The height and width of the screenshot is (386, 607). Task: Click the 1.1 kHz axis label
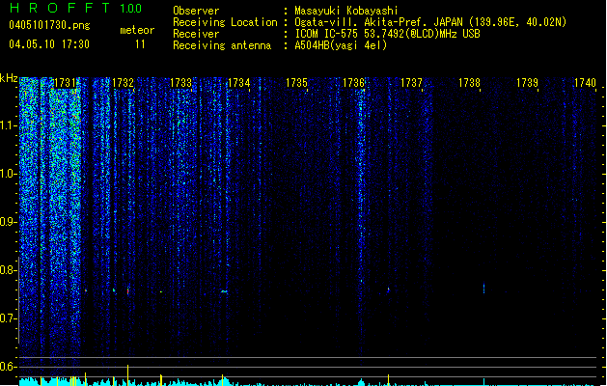click(x=8, y=125)
